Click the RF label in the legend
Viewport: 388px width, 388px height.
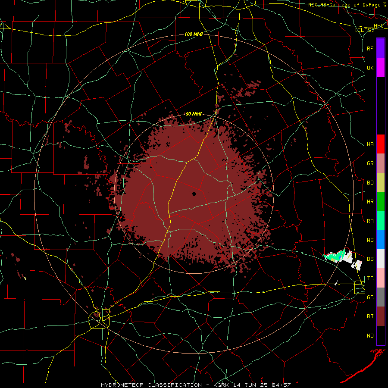click(x=370, y=48)
